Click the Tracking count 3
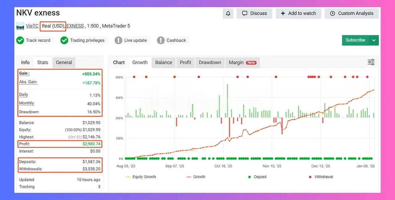The image size is (395, 200). [x=99, y=187]
